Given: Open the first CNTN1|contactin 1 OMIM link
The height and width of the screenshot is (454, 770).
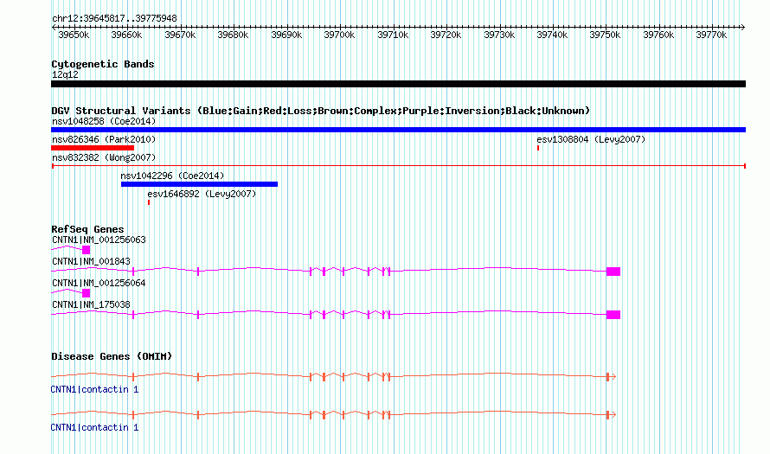Looking at the screenshot, I should [x=95, y=389].
